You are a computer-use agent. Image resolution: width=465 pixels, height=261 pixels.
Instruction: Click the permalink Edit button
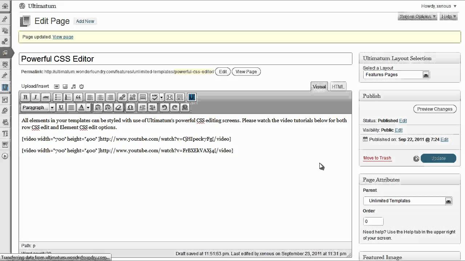tap(223, 72)
